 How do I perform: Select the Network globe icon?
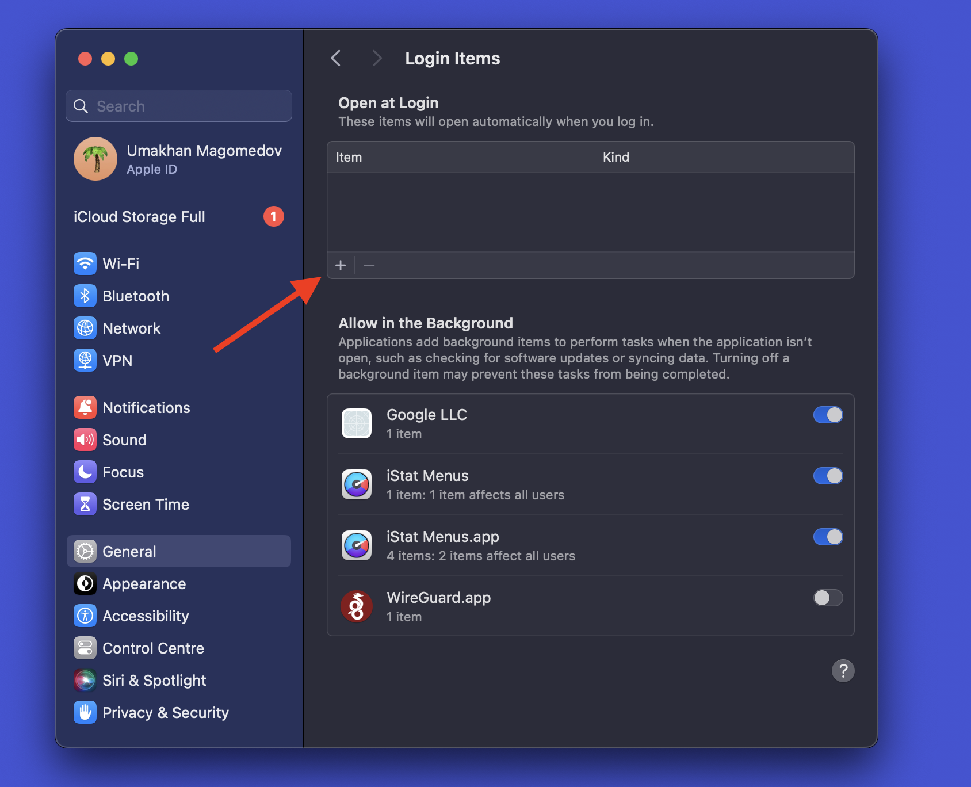click(x=85, y=328)
